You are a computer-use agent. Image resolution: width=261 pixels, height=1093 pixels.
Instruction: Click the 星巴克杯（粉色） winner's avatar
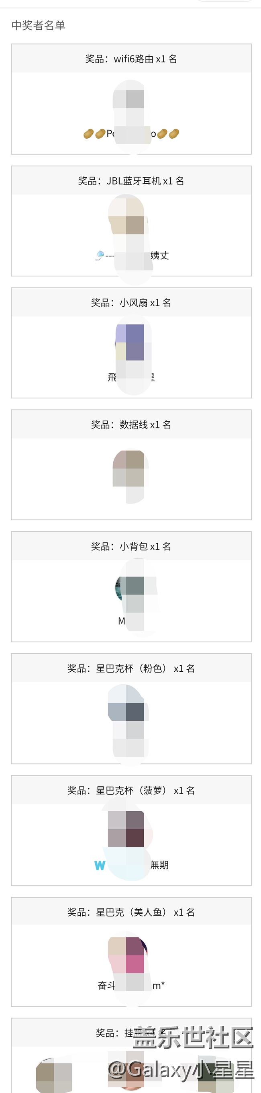click(130, 710)
